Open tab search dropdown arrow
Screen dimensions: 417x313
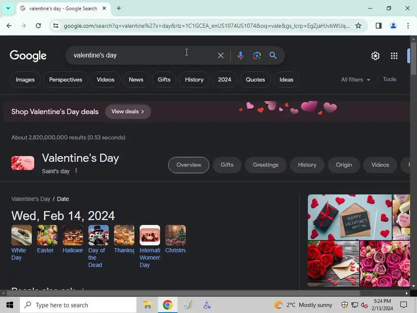[8, 8]
